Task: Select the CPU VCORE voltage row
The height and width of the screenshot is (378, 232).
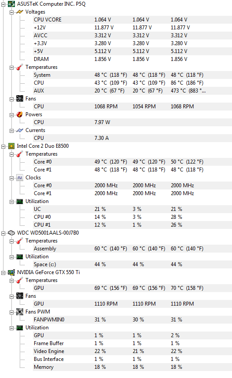Action: (x=132, y=20)
